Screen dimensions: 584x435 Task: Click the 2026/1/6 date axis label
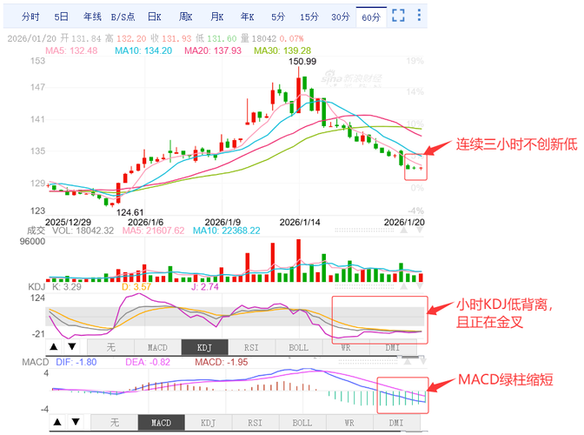146,223
